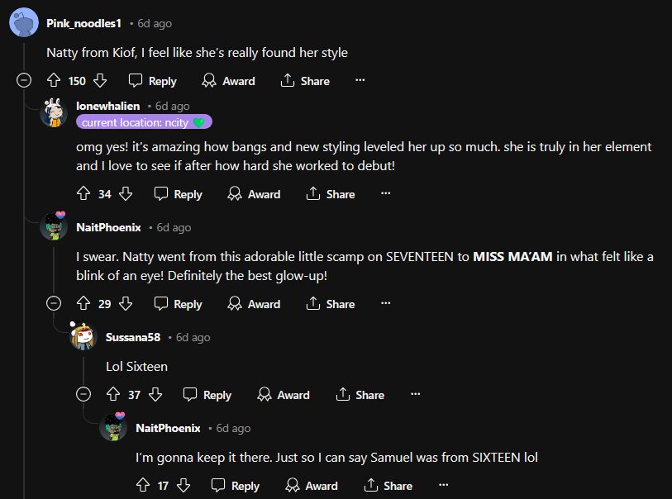Viewport: 672px width, 499px height.
Task: Downvote the Sussana58 'Lol Sixteen' comment
Action: pyautogui.click(x=155, y=395)
